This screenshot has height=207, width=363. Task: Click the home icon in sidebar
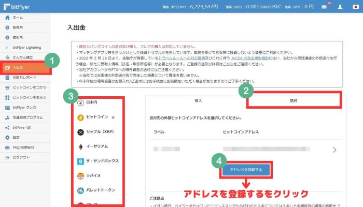pos(7,18)
